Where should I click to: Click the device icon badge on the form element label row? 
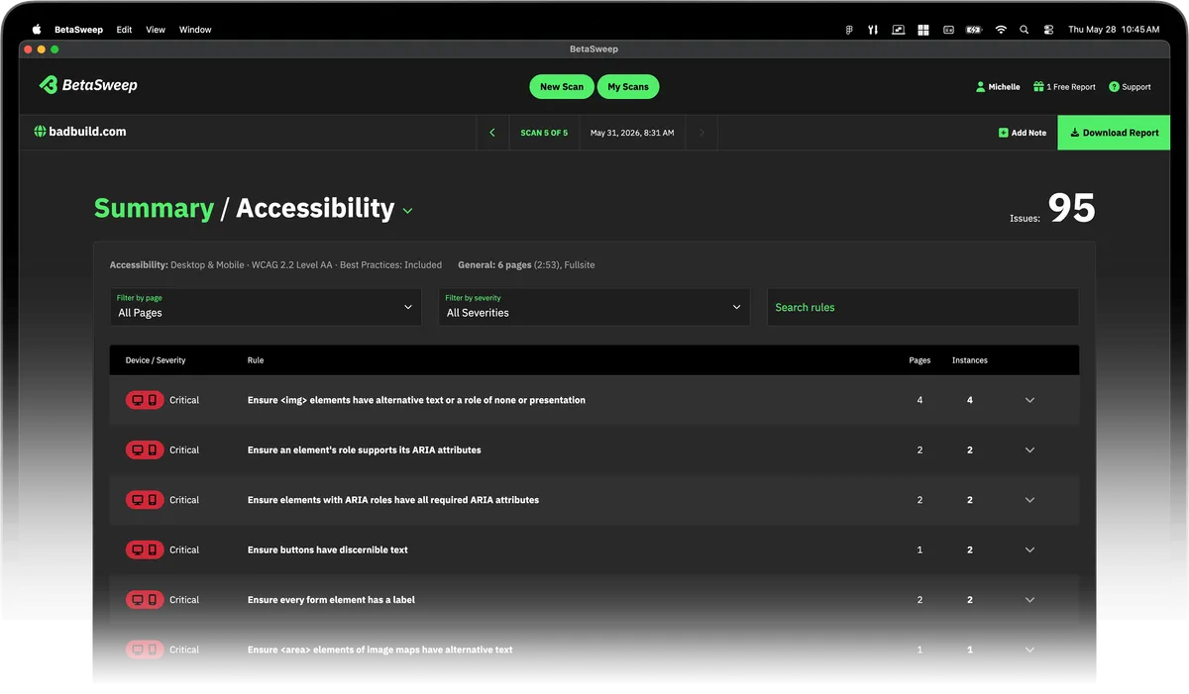point(145,600)
